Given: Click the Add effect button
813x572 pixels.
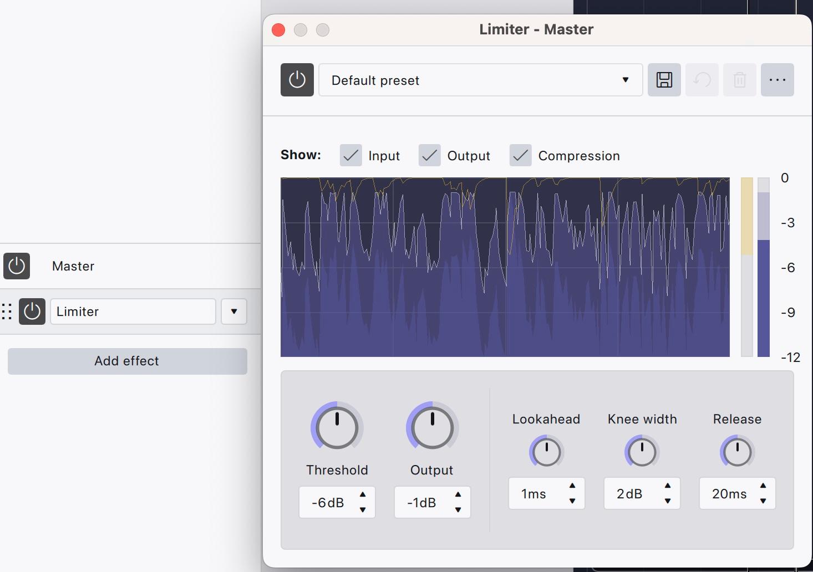Looking at the screenshot, I should [x=128, y=361].
